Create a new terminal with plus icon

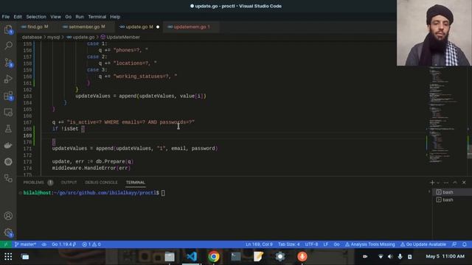(432, 183)
